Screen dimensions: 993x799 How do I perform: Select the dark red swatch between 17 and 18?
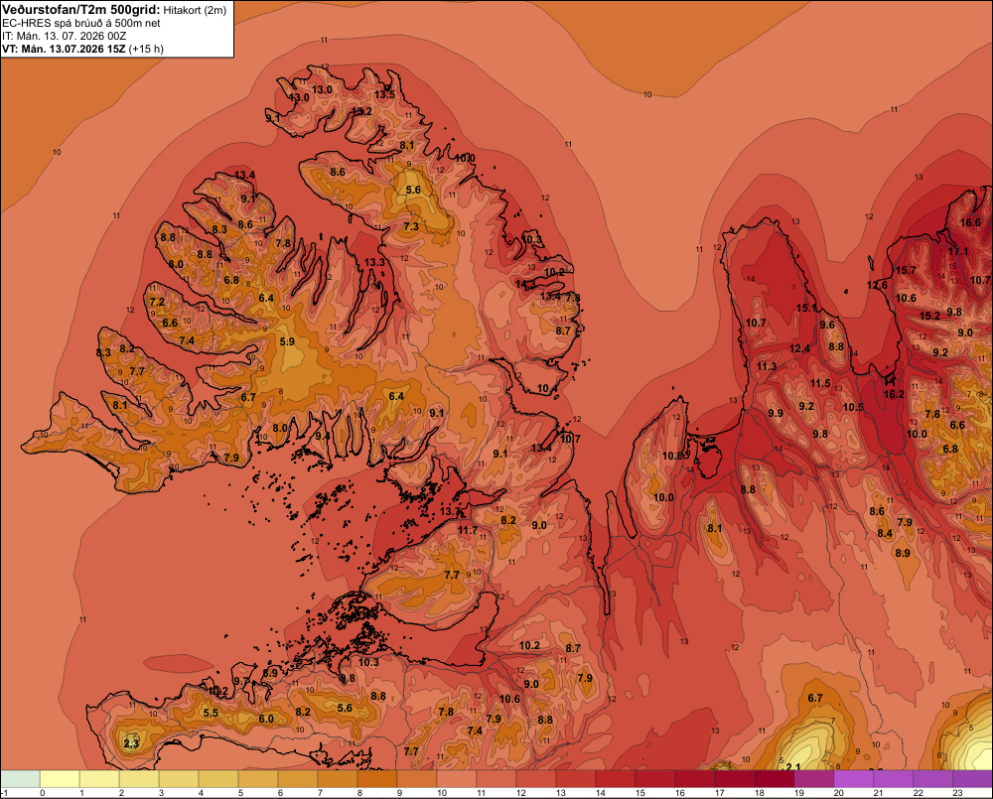(x=735, y=779)
